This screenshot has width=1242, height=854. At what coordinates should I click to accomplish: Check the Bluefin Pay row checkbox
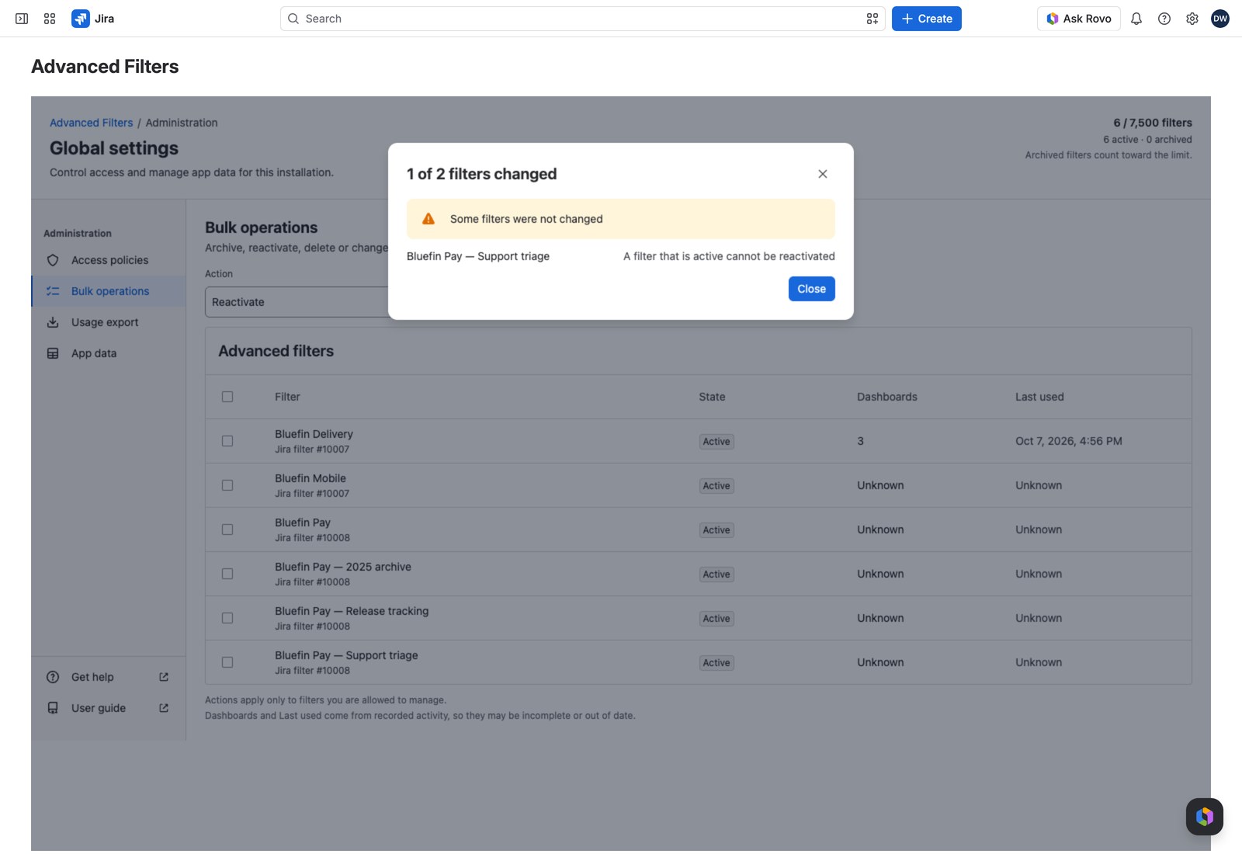(227, 529)
